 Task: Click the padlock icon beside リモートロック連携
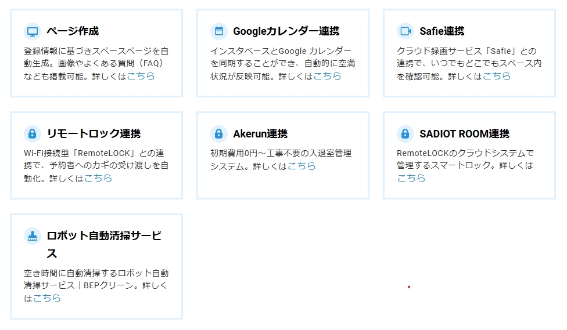coord(33,134)
